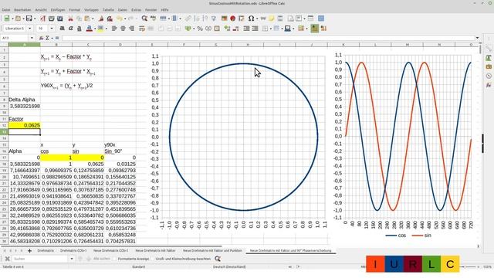Viewport: 494px width, 278px height.
Task: Click the Insert Comment note icon
Action: pos(271,19)
